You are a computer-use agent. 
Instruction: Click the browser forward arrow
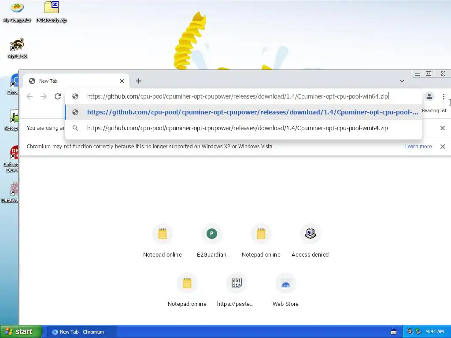44,96
